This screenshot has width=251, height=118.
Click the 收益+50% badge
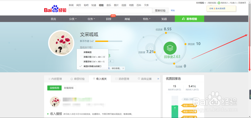pos(189,111)
